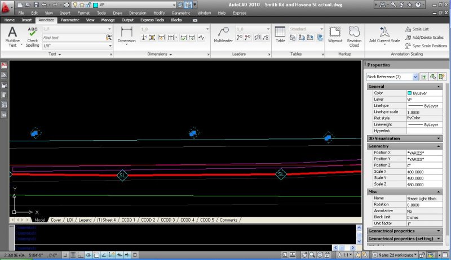Click the annotation scale 1:1 button
The width and height of the screenshot is (451, 260).
point(344,254)
